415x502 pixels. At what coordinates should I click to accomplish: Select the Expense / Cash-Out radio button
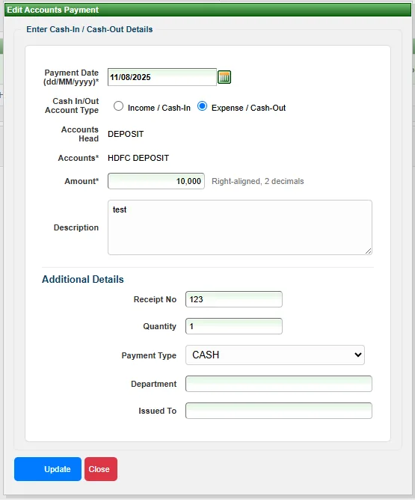[202, 106]
